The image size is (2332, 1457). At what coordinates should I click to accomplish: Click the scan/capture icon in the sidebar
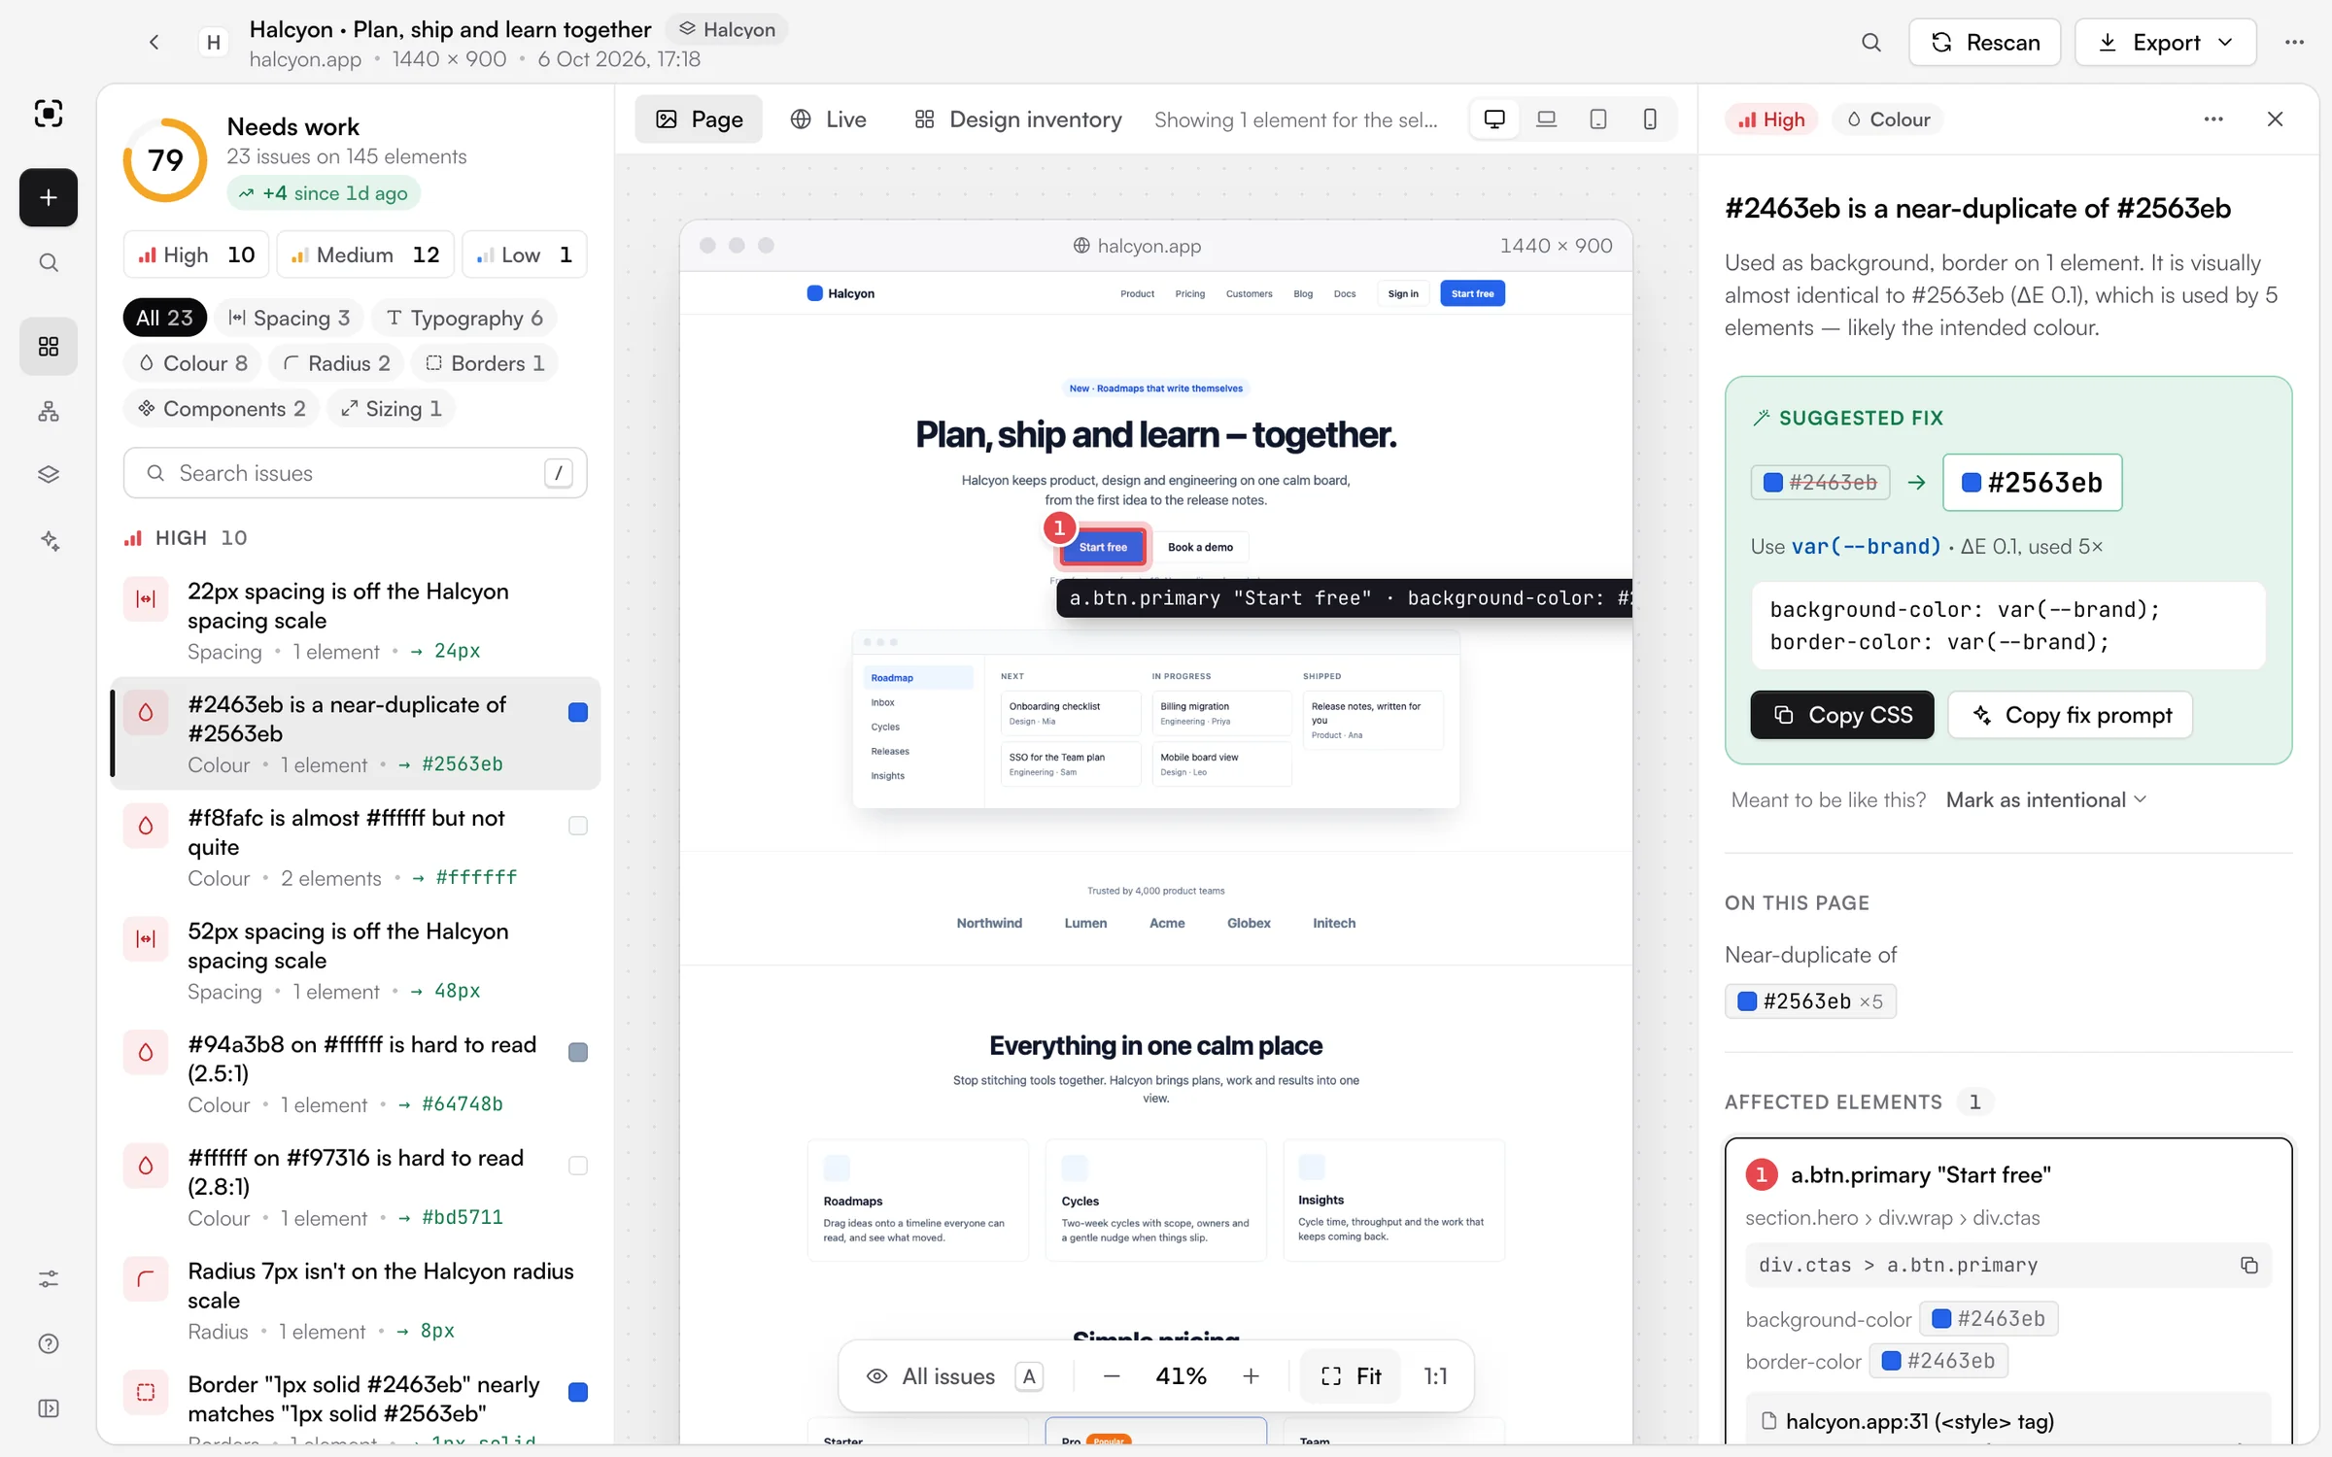(x=49, y=114)
